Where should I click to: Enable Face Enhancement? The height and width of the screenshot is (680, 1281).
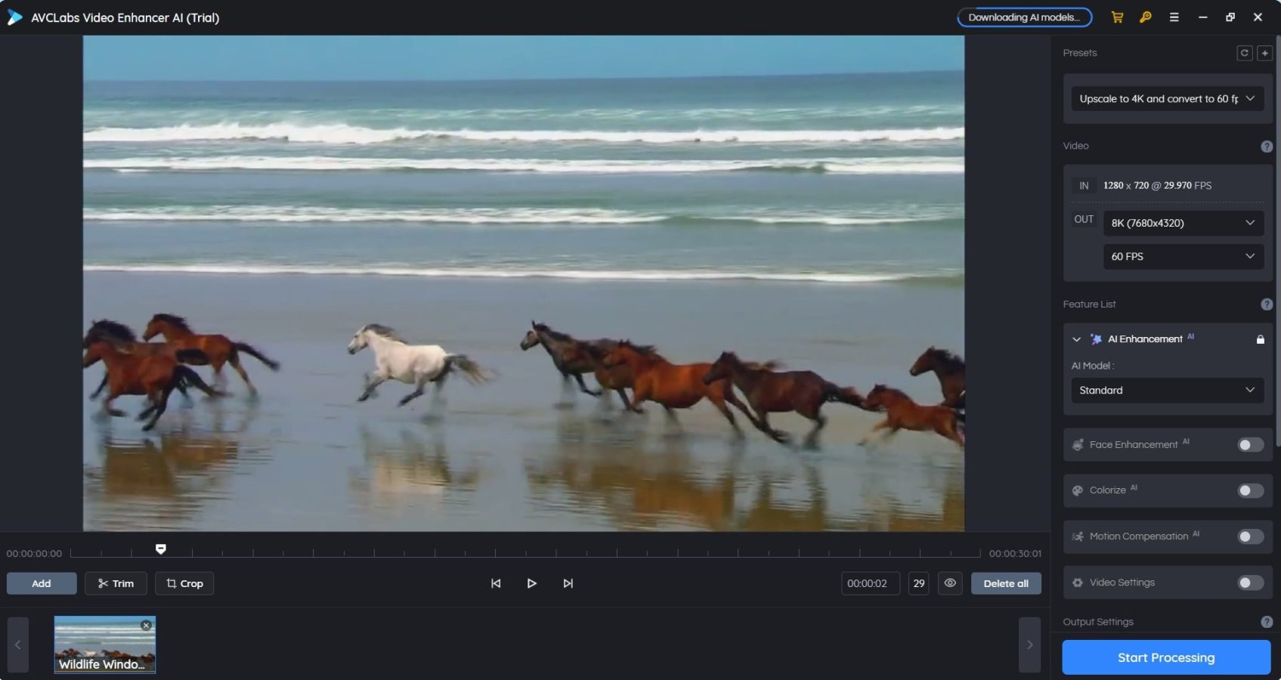(1249, 445)
